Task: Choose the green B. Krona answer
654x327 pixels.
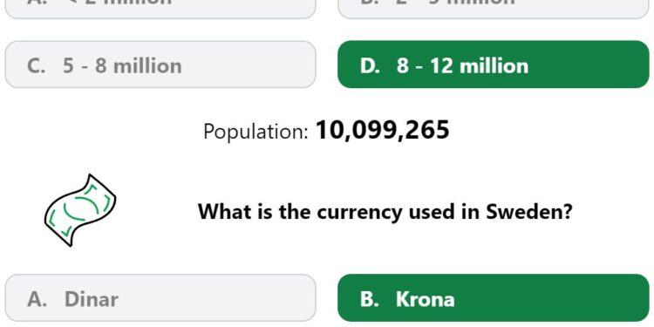Action: [494, 298]
